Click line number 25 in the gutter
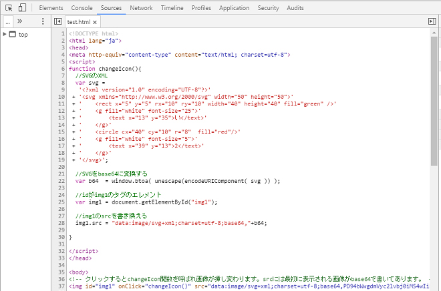The width and height of the screenshot is (441, 291). click(61, 202)
